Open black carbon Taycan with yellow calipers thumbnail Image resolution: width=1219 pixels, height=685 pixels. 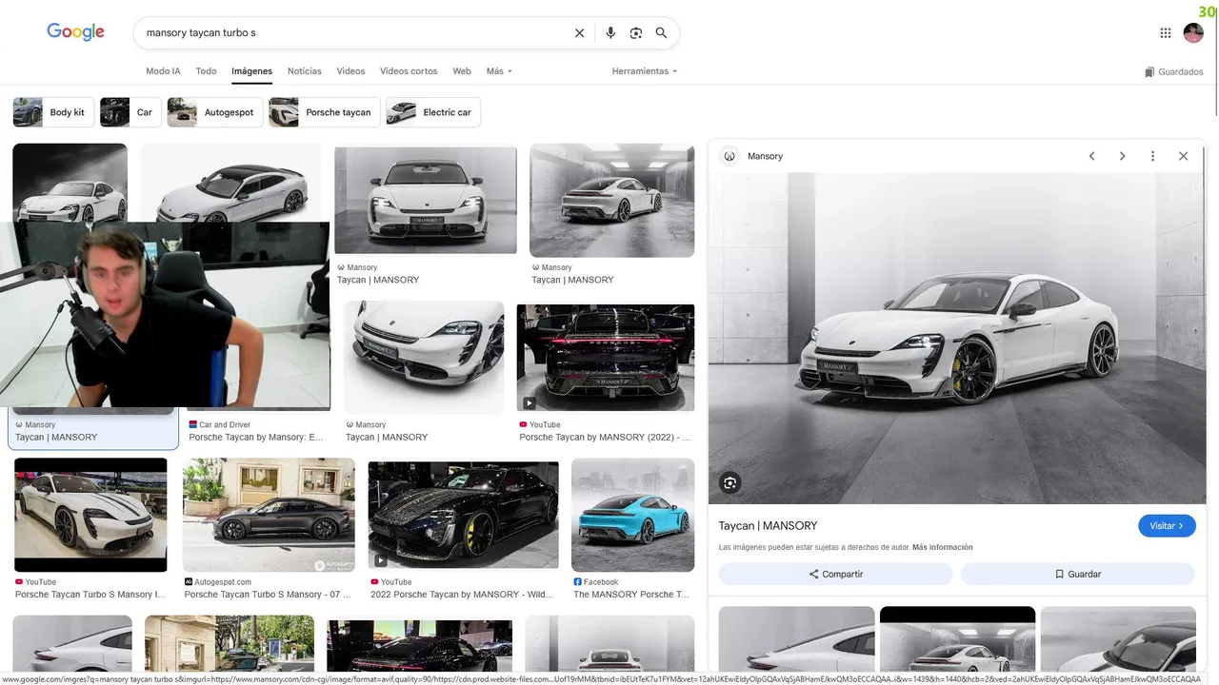464,516
